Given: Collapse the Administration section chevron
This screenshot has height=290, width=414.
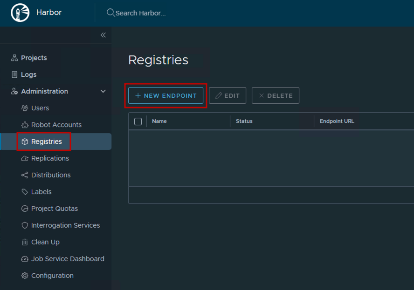Looking at the screenshot, I should pyautogui.click(x=103, y=91).
